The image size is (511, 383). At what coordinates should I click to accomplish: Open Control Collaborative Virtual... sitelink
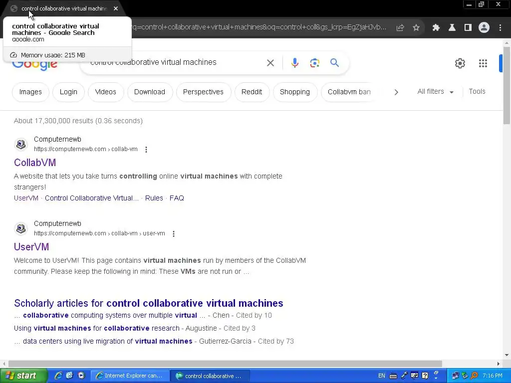(92, 198)
